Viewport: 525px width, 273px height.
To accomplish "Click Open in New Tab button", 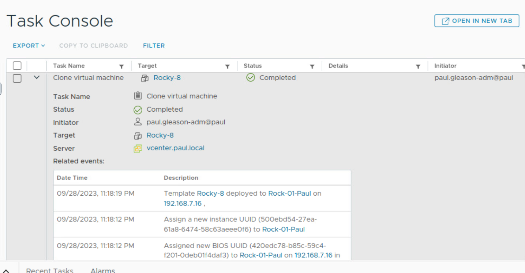I will pyautogui.click(x=477, y=21).
